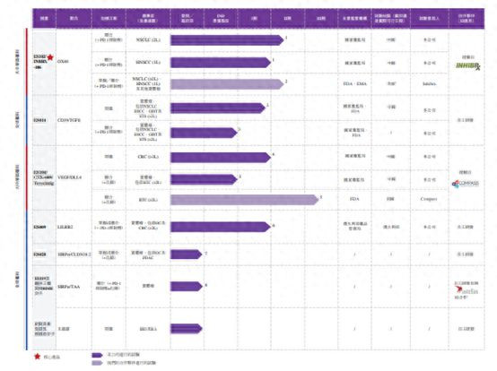
Task: Click the HNSCC (1L) dark purple bar
Action: pos(221,63)
